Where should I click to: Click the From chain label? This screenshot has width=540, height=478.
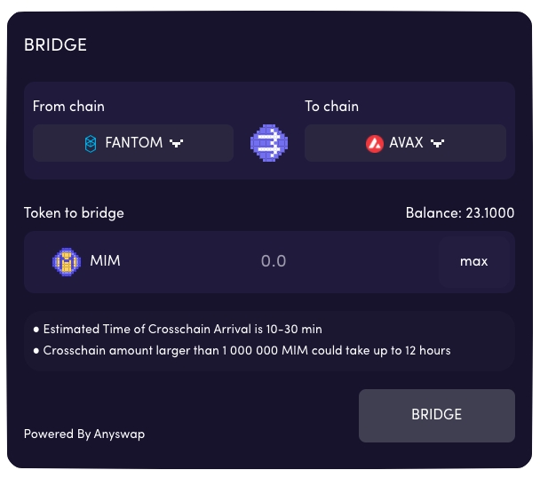pos(68,107)
